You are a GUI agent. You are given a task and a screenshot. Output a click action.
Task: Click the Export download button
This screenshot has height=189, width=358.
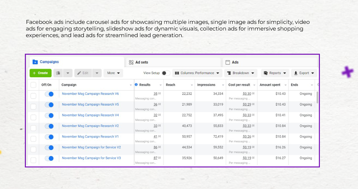point(304,73)
